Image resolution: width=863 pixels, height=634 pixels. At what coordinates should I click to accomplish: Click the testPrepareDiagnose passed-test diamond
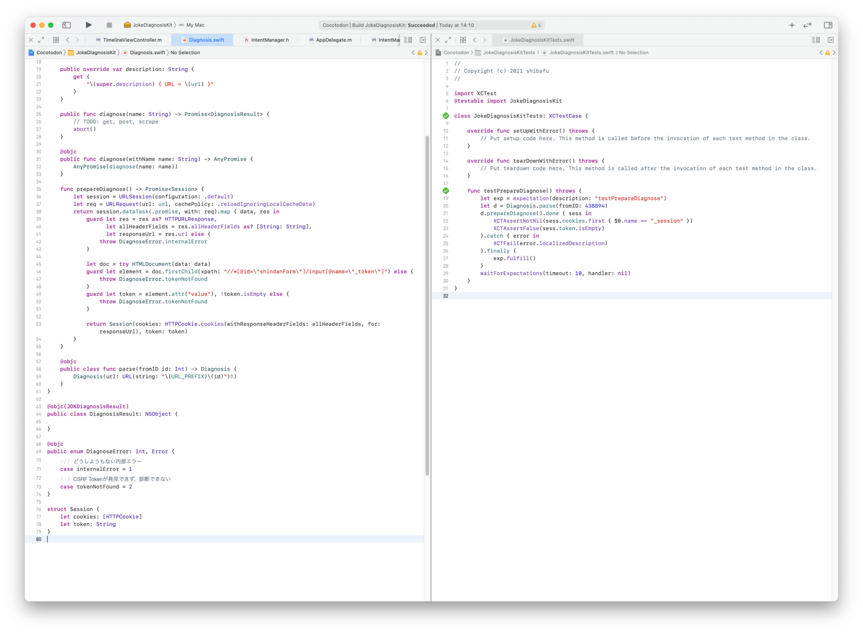click(x=446, y=191)
